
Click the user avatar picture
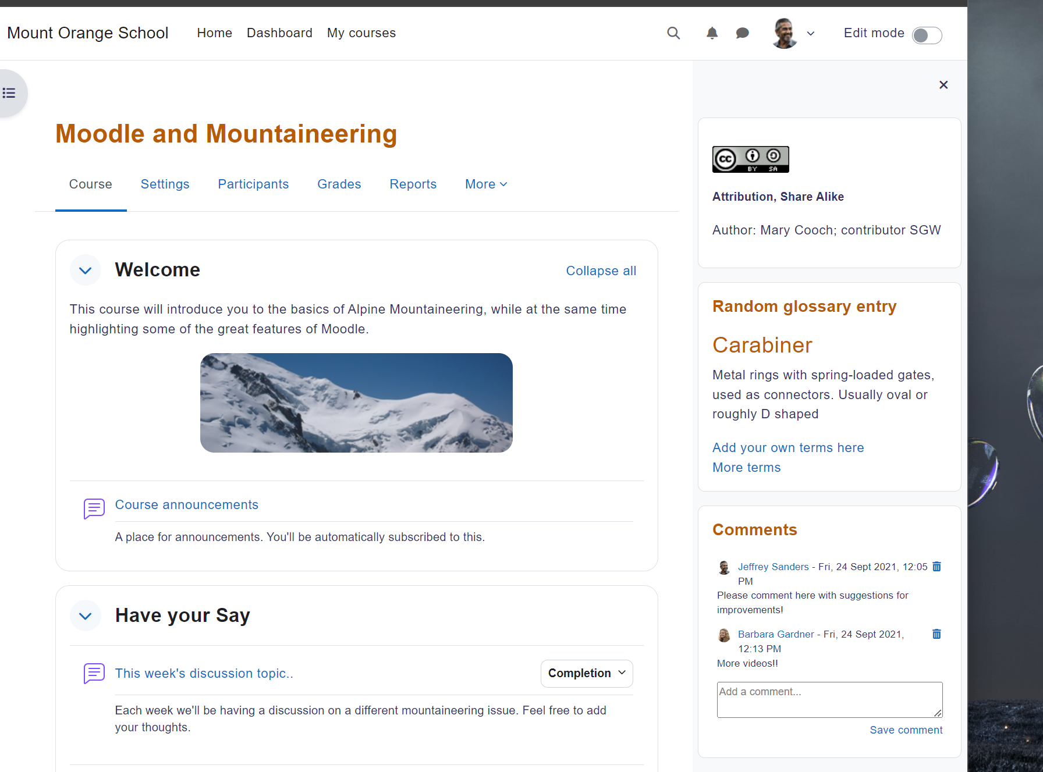coord(785,33)
